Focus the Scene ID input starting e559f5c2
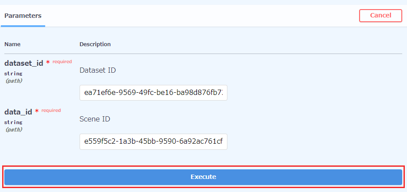The height and width of the screenshot is (192, 407). (153, 141)
